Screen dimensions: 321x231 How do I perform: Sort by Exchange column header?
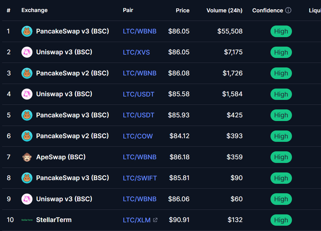[34, 10]
